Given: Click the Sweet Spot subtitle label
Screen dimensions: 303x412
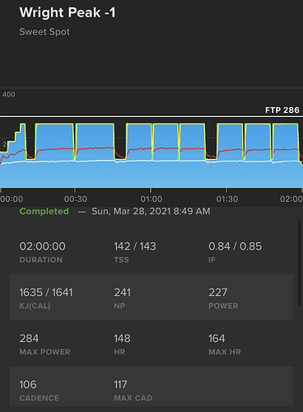Looking at the screenshot, I should pos(44,32).
